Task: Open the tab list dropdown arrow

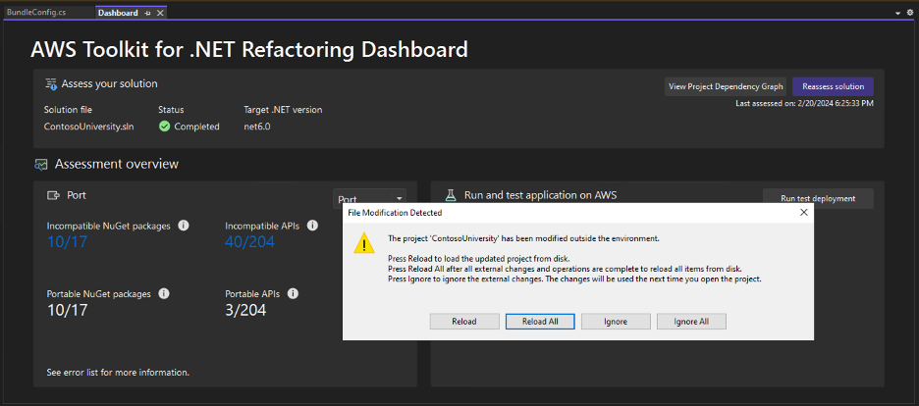Action: [x=898, y=13]
